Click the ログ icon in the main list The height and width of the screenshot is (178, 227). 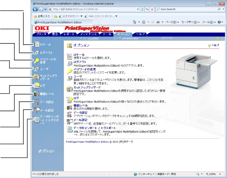click(70, 100)
